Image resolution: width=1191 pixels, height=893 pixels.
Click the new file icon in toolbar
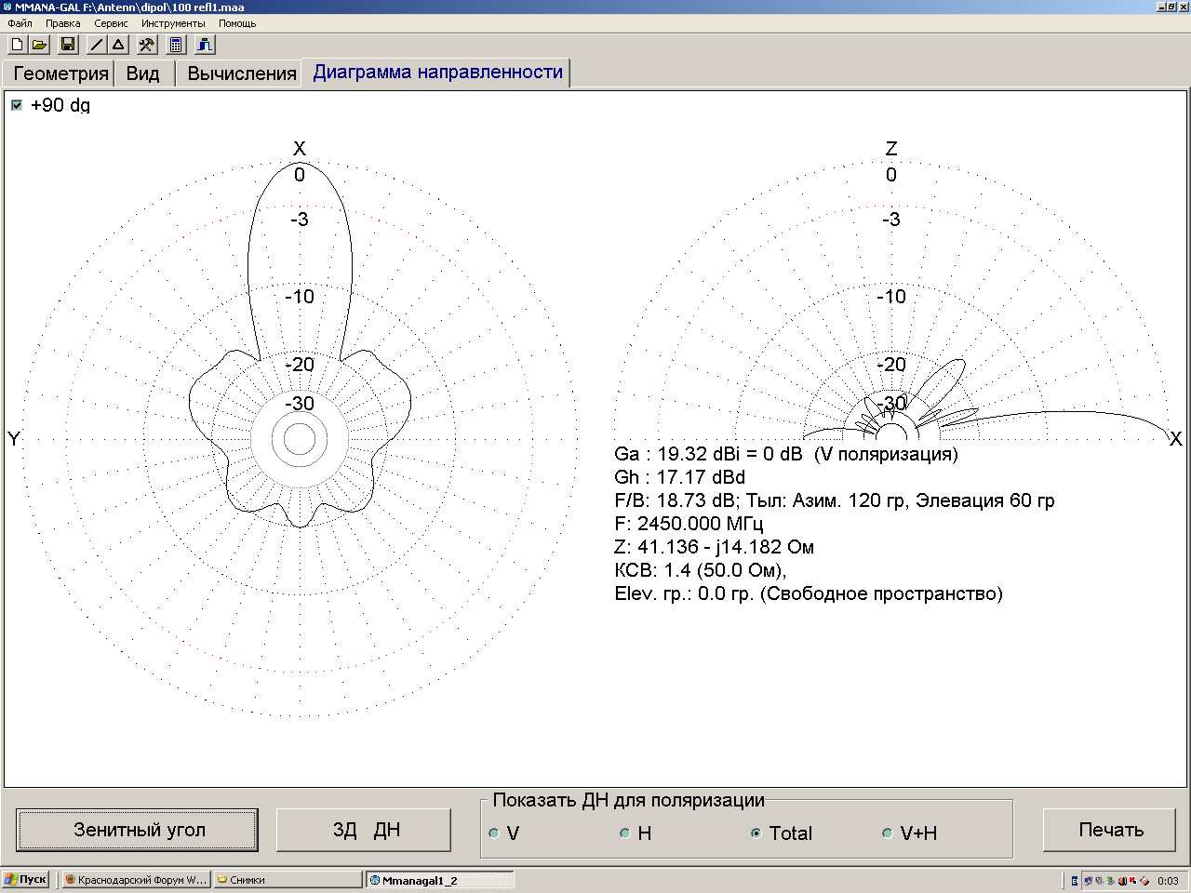pos(17,45)
